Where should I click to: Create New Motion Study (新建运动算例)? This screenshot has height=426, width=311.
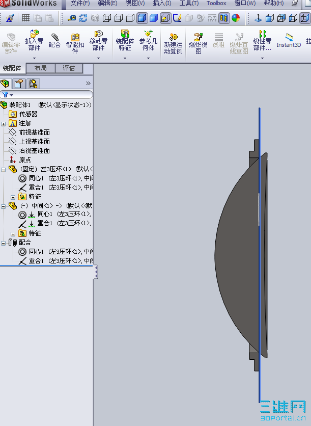173,43
